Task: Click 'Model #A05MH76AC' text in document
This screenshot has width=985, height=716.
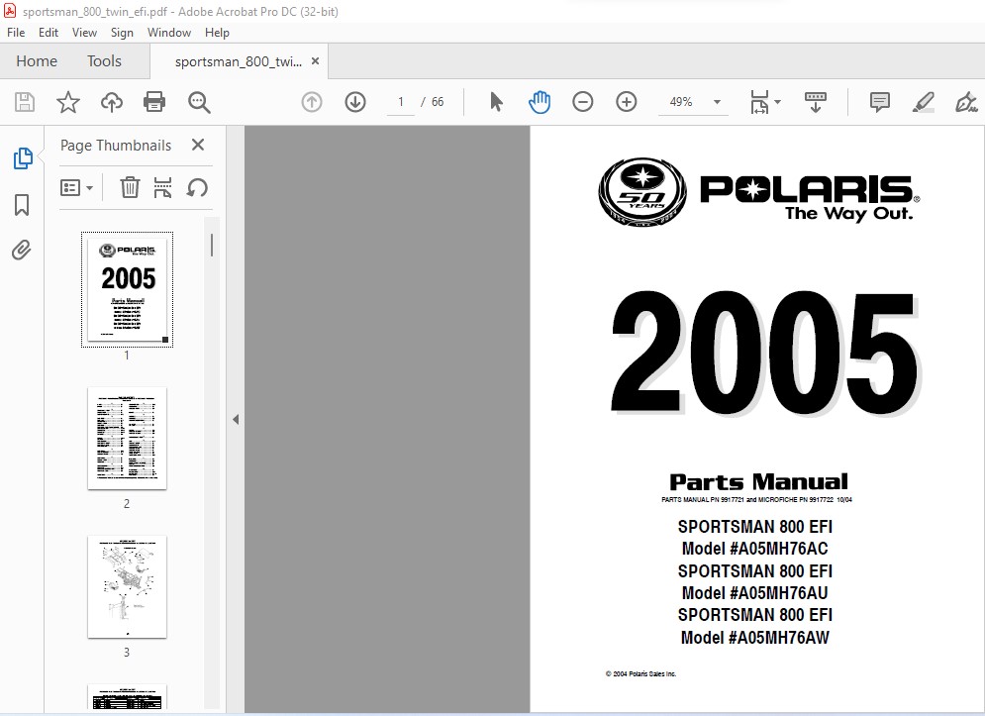Action: click(755, 549)
